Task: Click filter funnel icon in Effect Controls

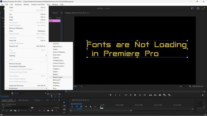Action: 52,96
